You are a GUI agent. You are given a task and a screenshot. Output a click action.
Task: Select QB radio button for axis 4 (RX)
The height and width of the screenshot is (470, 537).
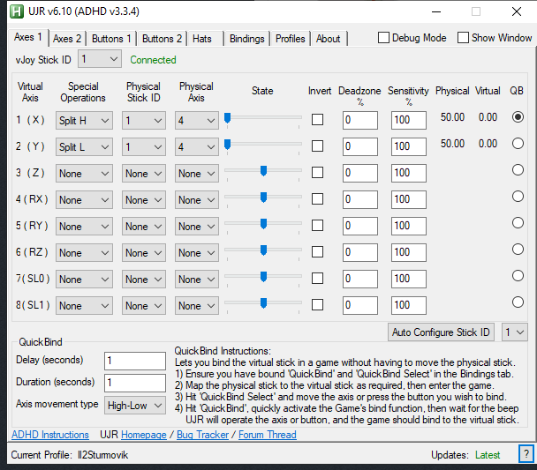click(x=518, y=197)
